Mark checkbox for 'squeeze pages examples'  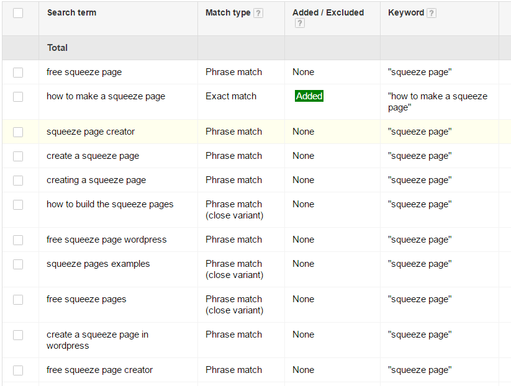[x=18, y=264]
